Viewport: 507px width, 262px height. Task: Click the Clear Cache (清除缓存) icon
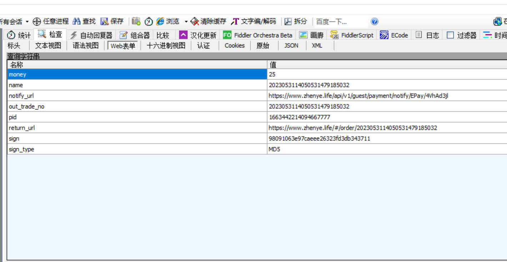pyautogui.click(x=195, y=22)
